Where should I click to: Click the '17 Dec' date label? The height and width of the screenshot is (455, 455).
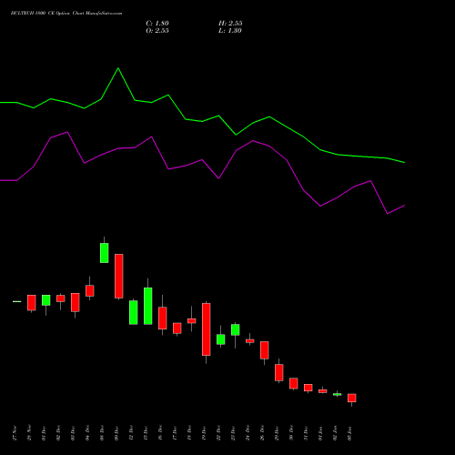click(175, 433)
